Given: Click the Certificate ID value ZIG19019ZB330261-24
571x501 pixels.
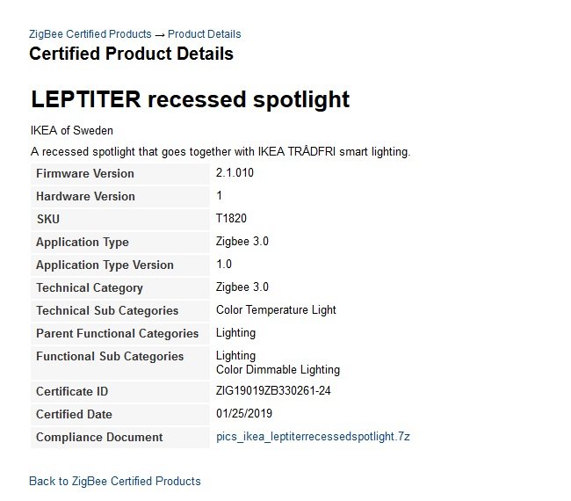Looking at the screenshot, I should pyautogui.click(x=273, y=390).
